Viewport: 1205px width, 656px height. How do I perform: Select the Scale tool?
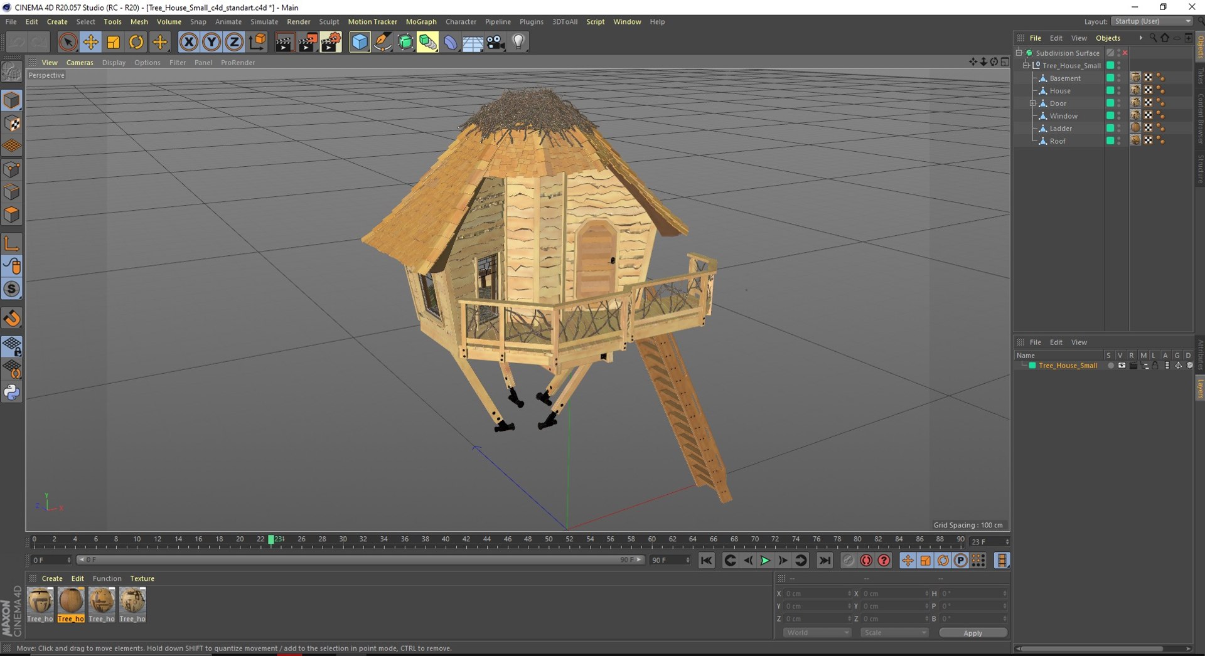click(114, 42)
